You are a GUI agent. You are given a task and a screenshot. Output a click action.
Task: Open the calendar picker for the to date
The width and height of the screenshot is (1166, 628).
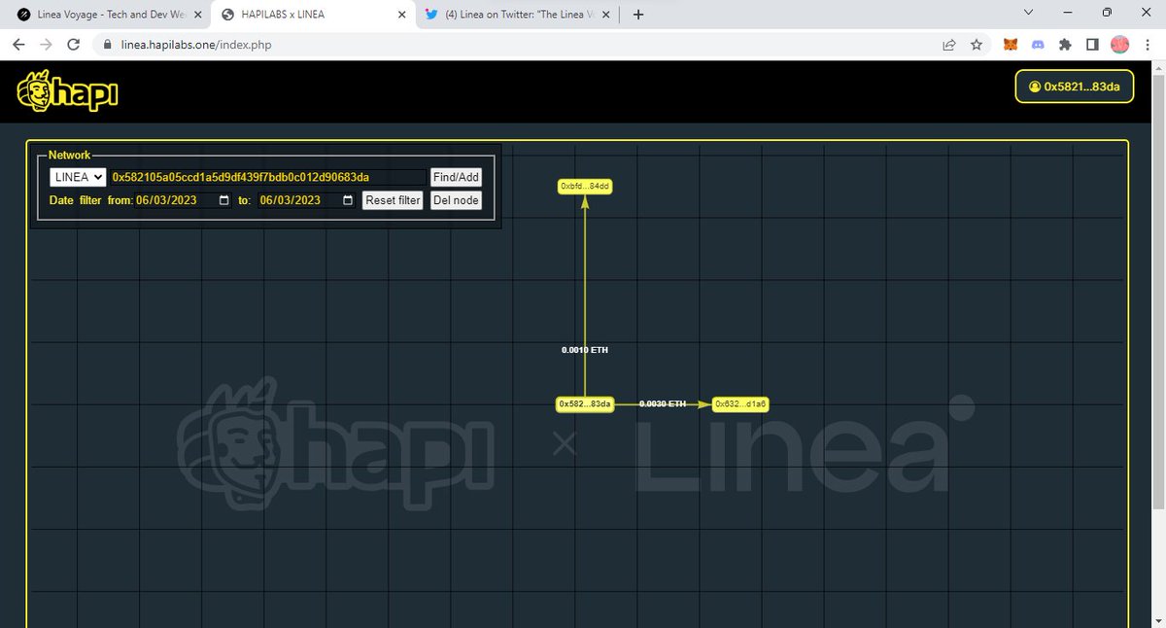[348, 200]
